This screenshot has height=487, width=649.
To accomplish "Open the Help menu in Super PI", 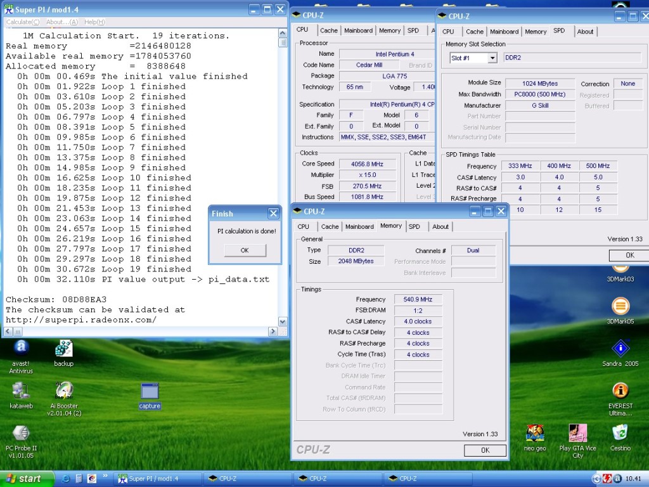I will [94, 22].
